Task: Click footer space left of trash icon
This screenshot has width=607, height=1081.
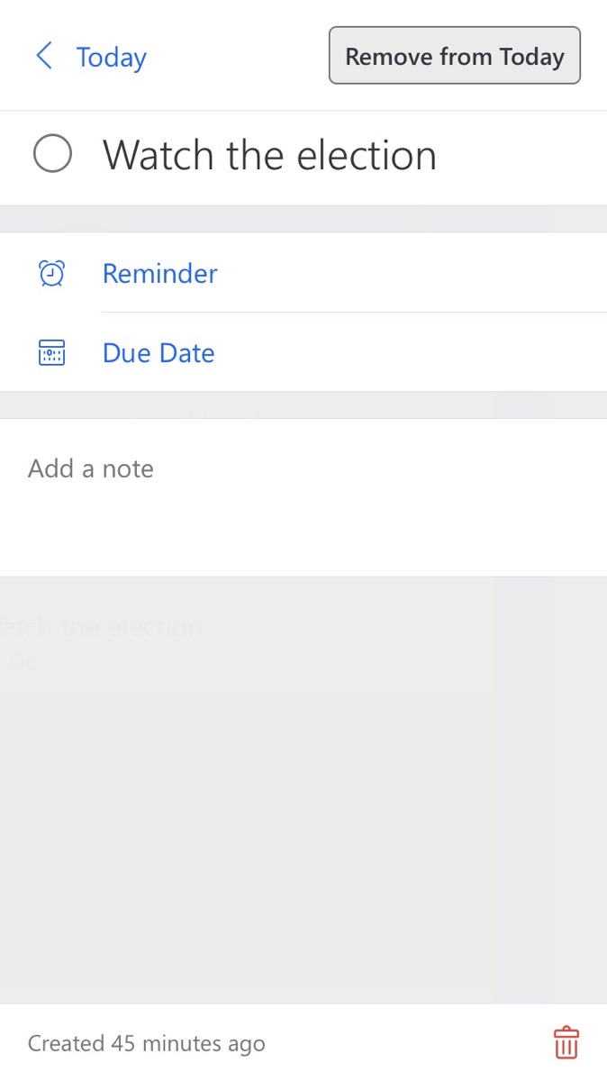Action: pos(405,1043)
